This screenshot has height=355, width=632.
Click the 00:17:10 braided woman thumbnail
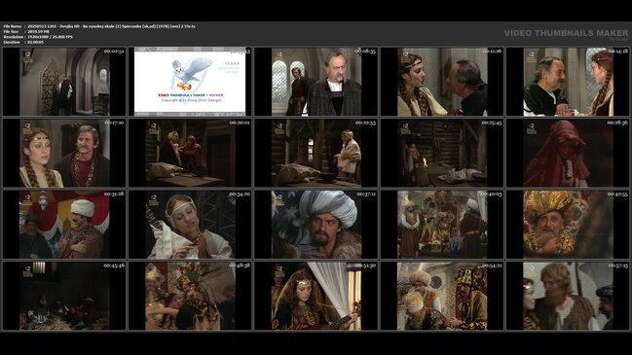[x=64, y=153]
